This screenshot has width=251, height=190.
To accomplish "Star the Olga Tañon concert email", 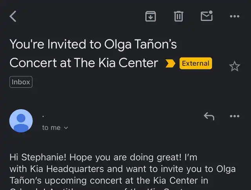I will pos(235,66).
